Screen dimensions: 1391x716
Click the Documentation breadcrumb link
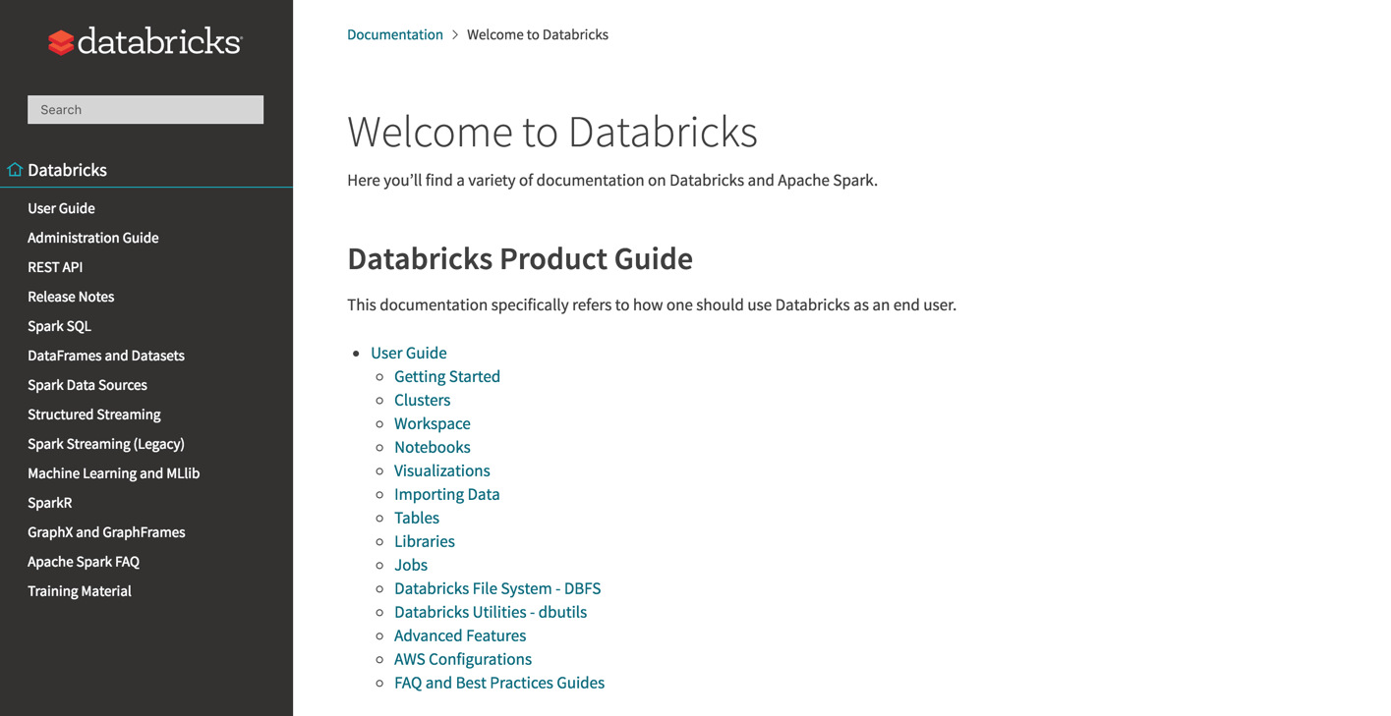tap(394, 34)
